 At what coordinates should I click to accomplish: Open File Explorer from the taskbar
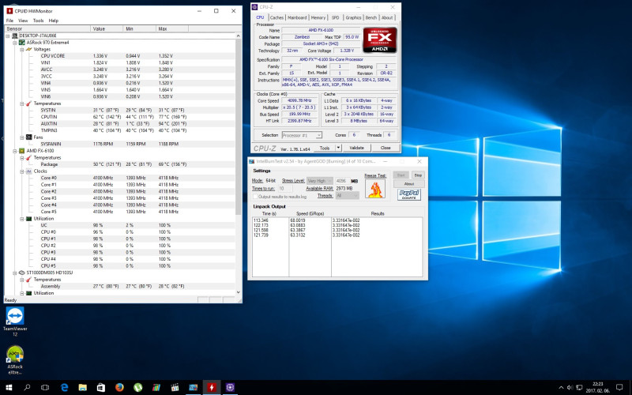tap(83, 388)
